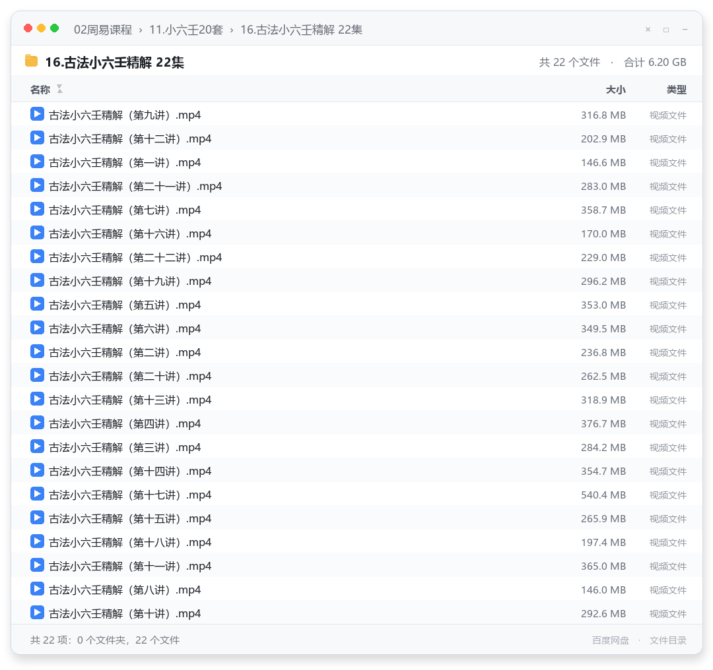
Task: Select the play icon next to 第十九讲
Action: pyautogui.click(x=37, y=280)
